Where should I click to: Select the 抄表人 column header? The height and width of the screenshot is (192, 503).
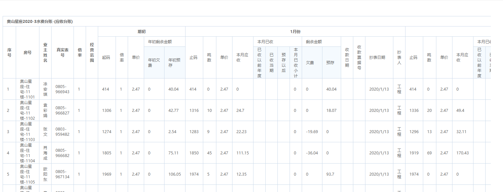(399, 57)
